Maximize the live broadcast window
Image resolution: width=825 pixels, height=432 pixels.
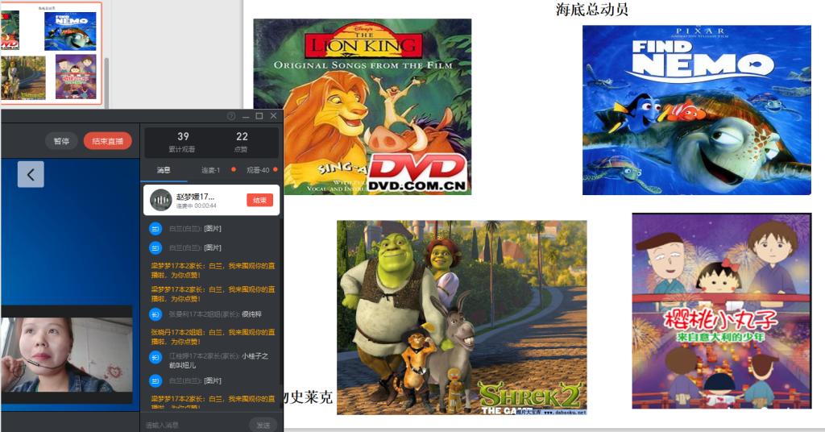click(x=259, y=116)
